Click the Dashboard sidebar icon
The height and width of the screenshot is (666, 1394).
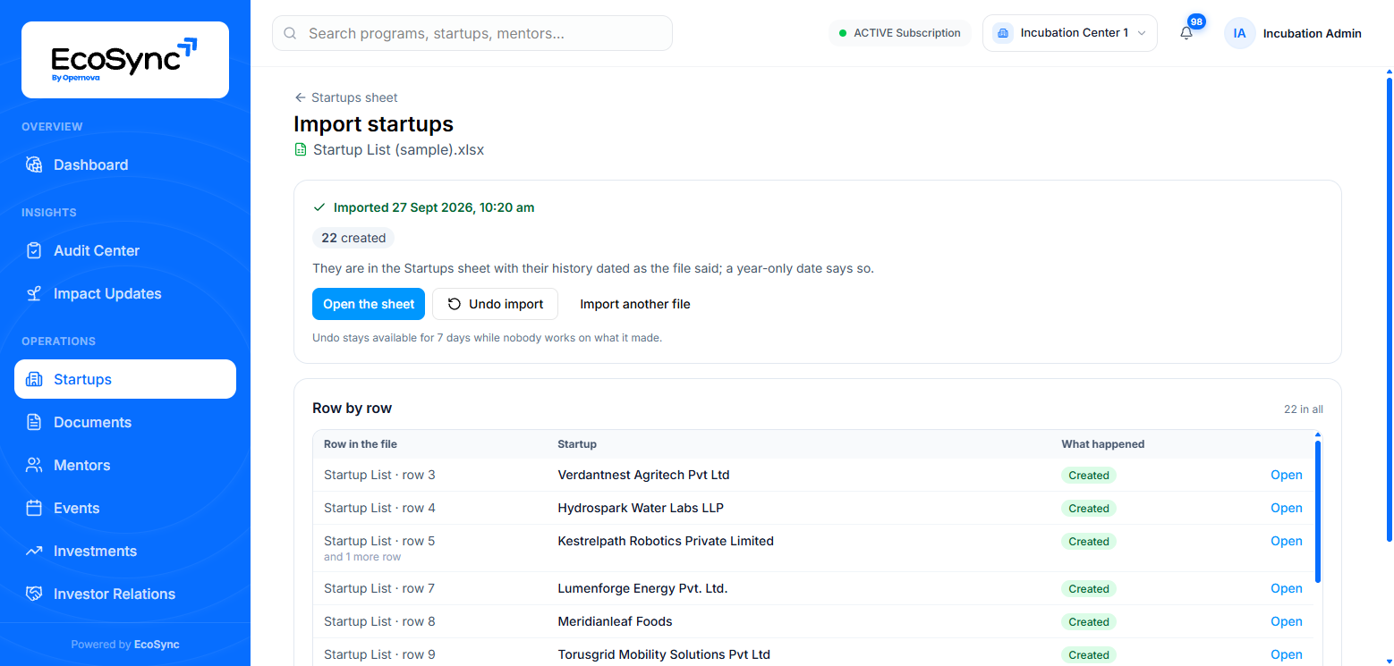pyautogui.click(x=34, y=164)
